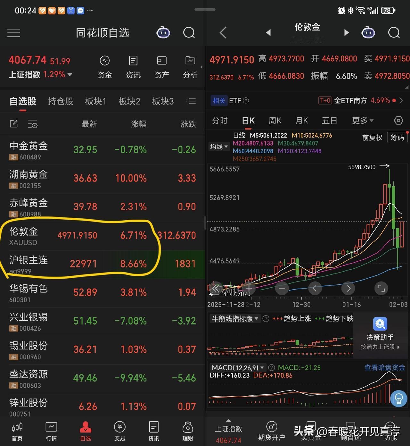
Task: Open the MACD(12,26,9) indicator dropdown
Action: pyautogui.click(x=238, y=368)
